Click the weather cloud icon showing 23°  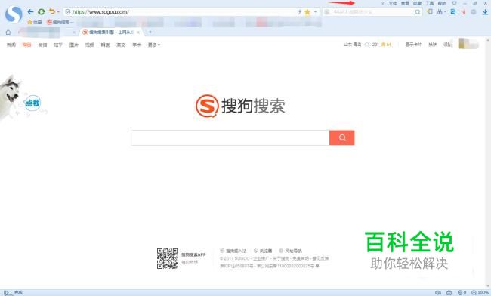[x=367, y=45]
